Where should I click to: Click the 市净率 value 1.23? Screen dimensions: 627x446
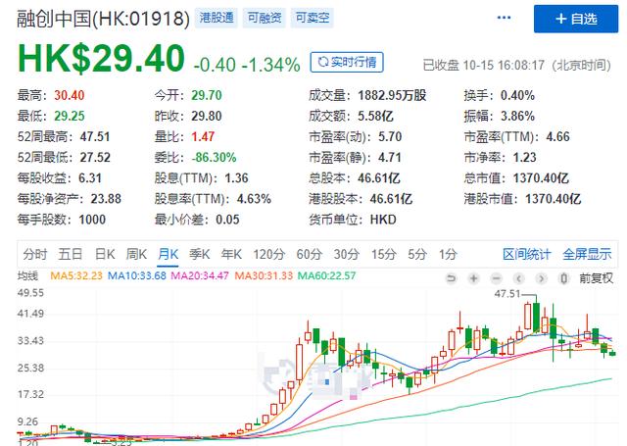(x=524, y=158)
